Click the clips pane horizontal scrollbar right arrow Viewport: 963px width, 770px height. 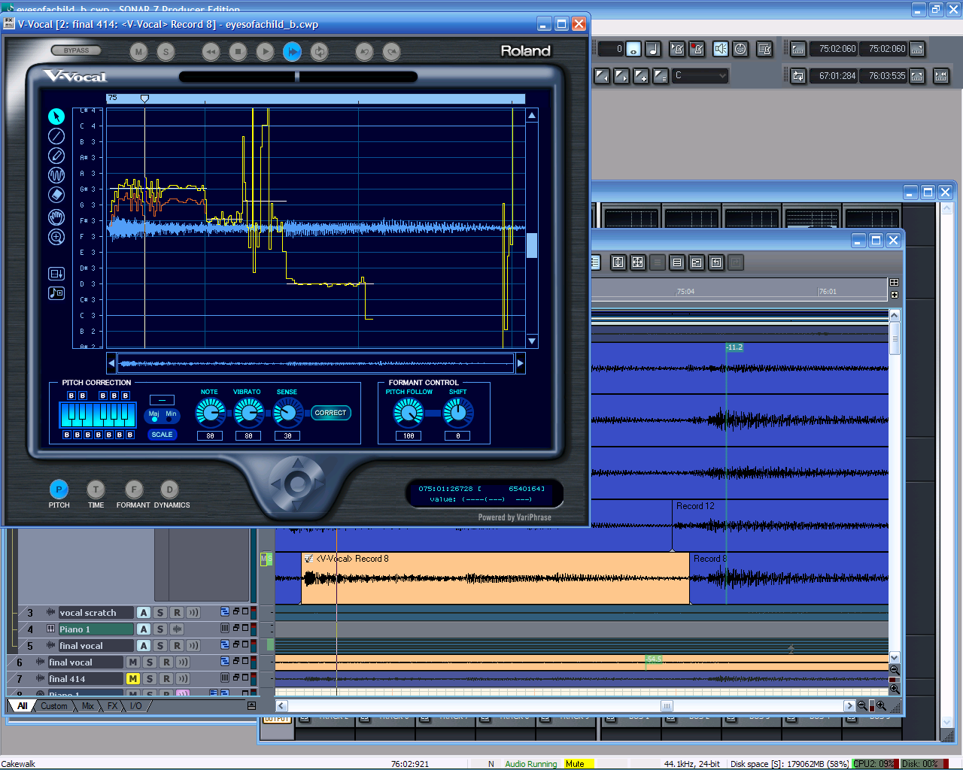pos(849,705)
